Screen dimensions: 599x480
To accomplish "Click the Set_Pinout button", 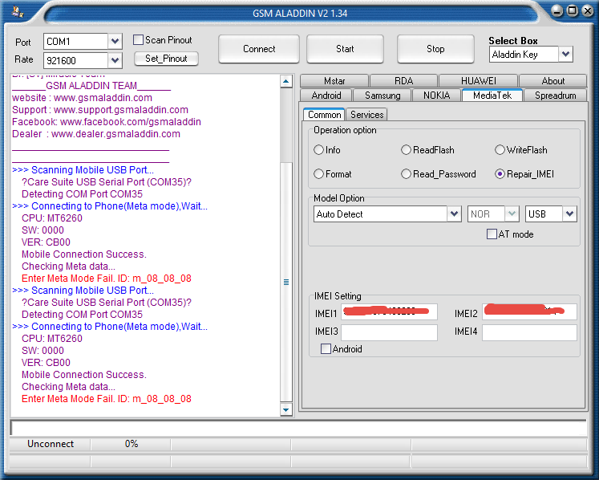I will coord(166,59).
